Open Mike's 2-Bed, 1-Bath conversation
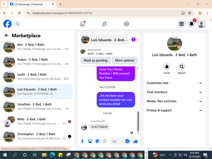This screenshot has width=212, height=159. (37, 121)
